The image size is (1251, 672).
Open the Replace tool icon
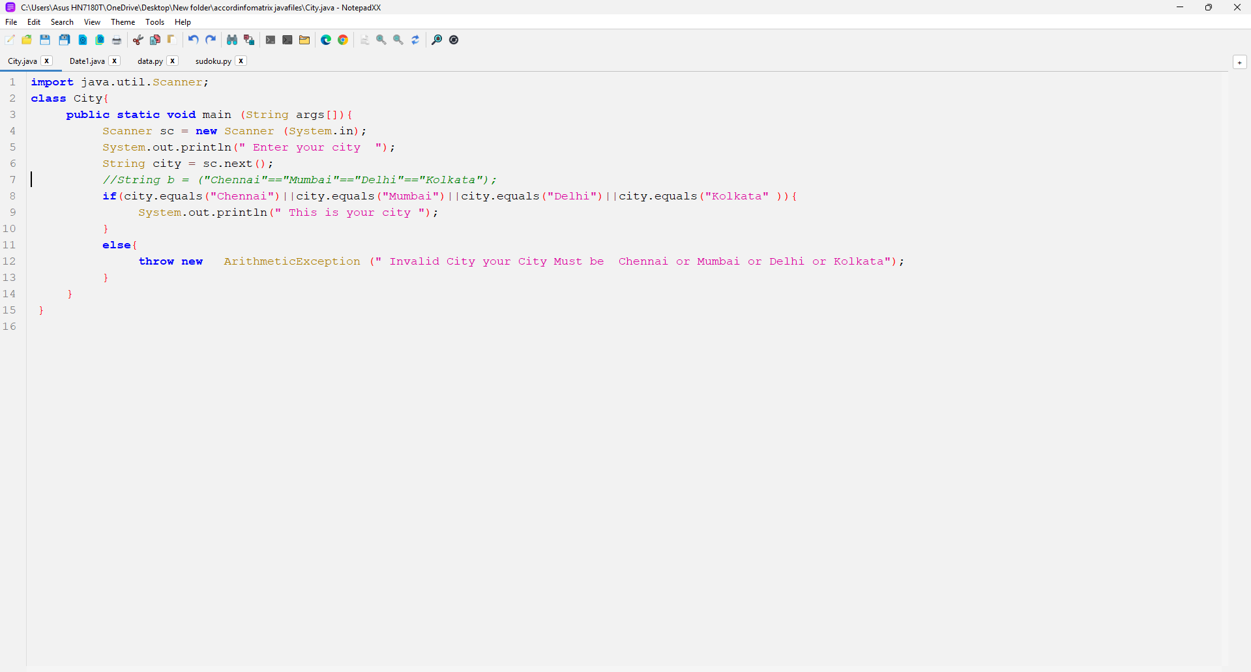click(x=248, y=40)
